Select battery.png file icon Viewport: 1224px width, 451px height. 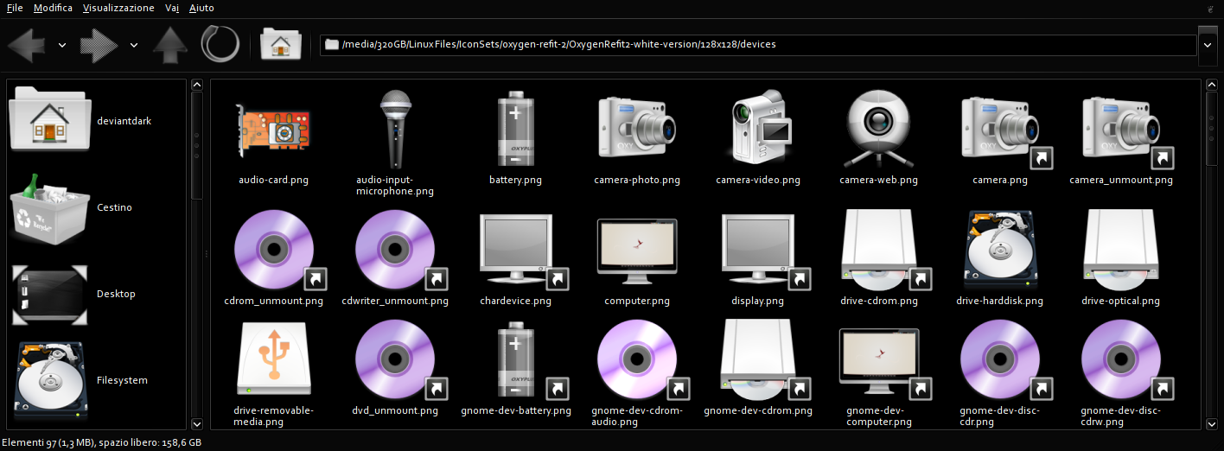tap(515, 129)
